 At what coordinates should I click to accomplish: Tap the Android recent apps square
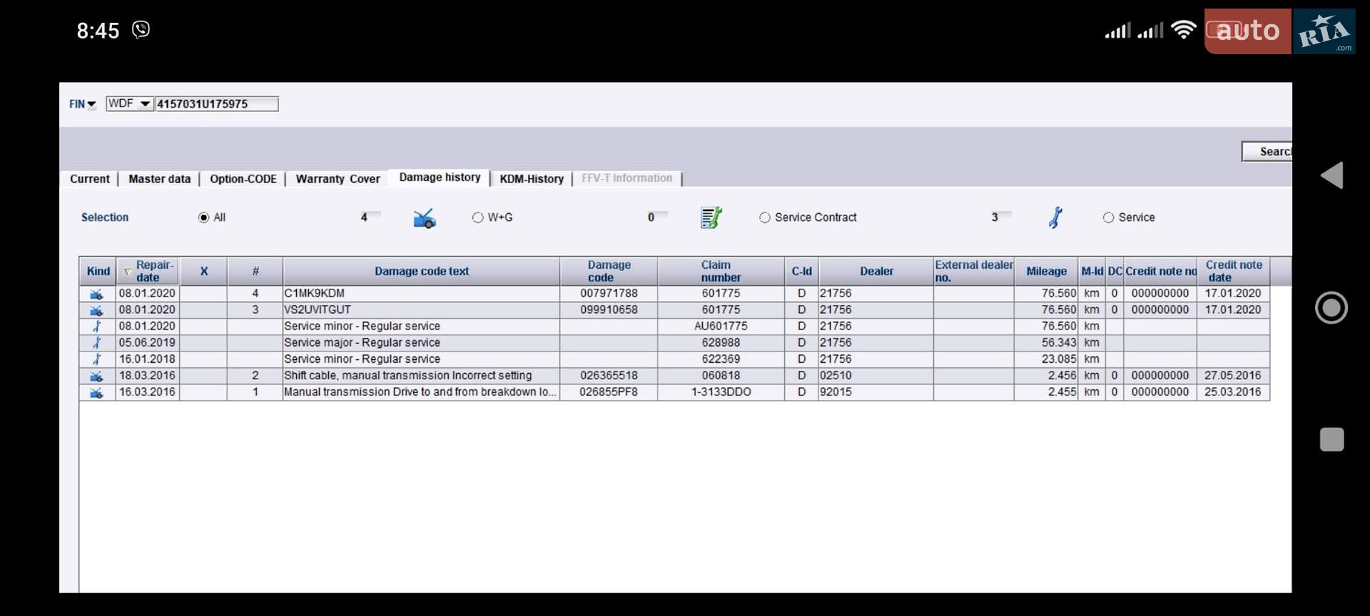(x=1331, y=439)
